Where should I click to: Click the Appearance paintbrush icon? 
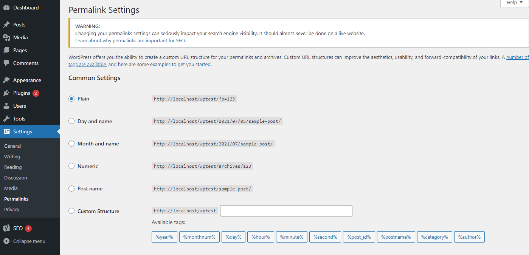tap(6, 80)
